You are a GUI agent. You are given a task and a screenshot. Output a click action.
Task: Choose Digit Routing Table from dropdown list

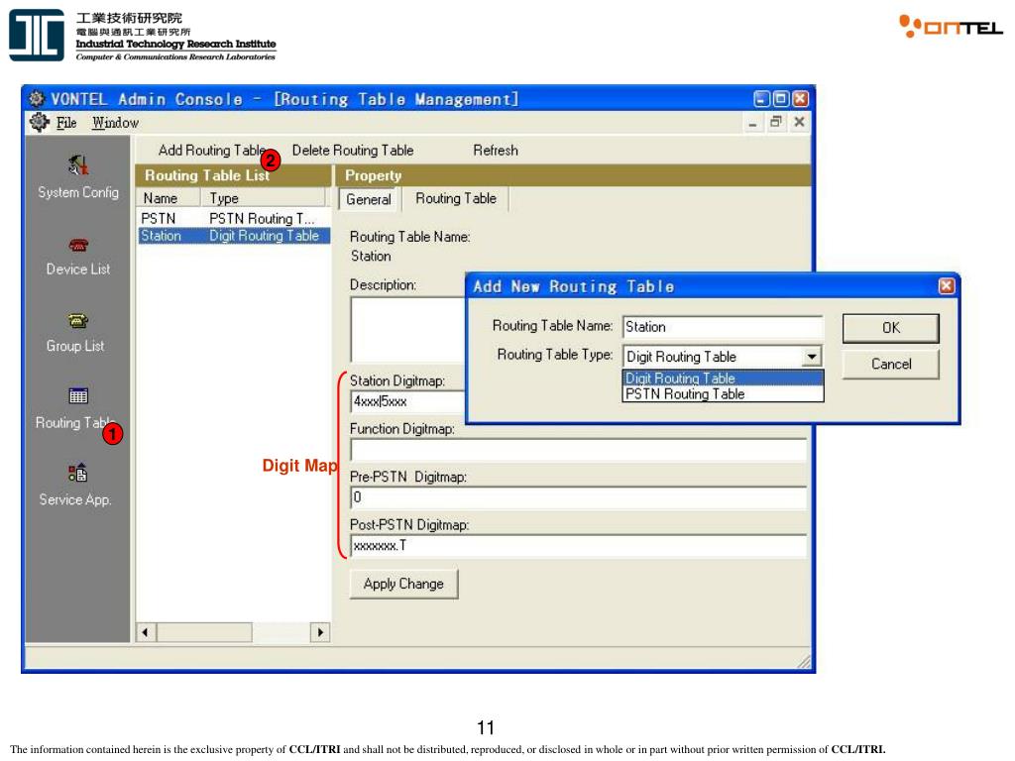(723, 378)
